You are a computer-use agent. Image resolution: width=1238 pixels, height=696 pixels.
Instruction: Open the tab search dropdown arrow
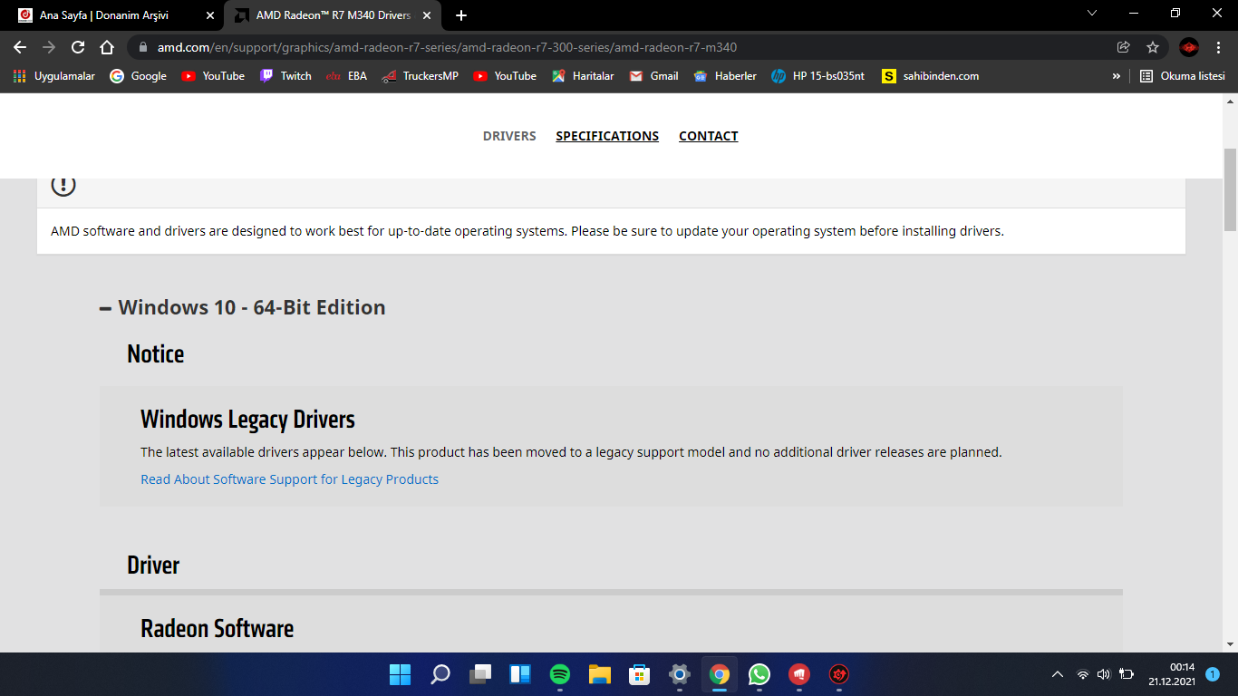(1092, 14)
